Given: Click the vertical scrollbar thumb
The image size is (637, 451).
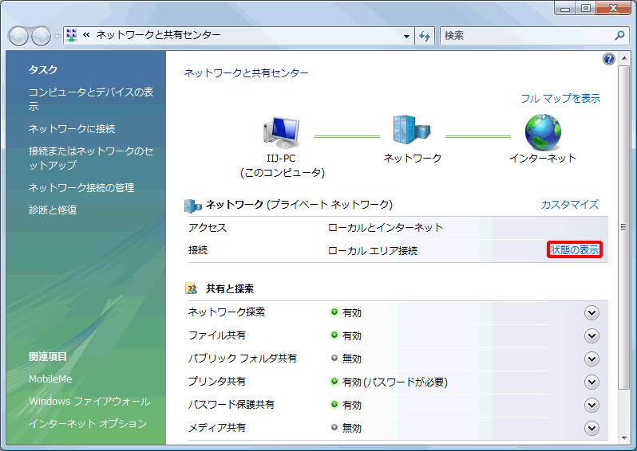Looking at the screenshot, I should tap(623, 227).
